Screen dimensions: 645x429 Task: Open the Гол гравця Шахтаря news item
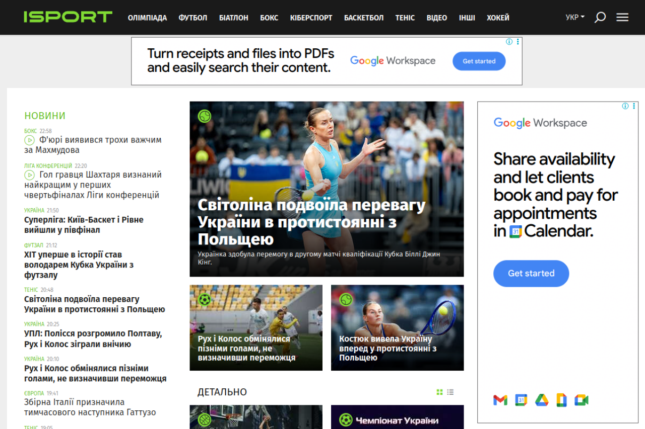click(x=93, y=185)
